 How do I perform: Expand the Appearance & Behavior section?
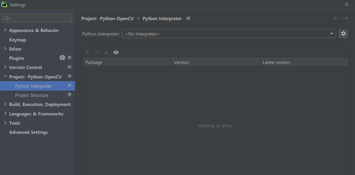coord(5,30)
